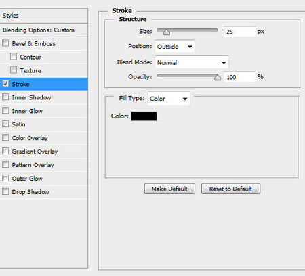
Task: Enable the Pattern Overlay checkbox
Action: pos(5,164)
